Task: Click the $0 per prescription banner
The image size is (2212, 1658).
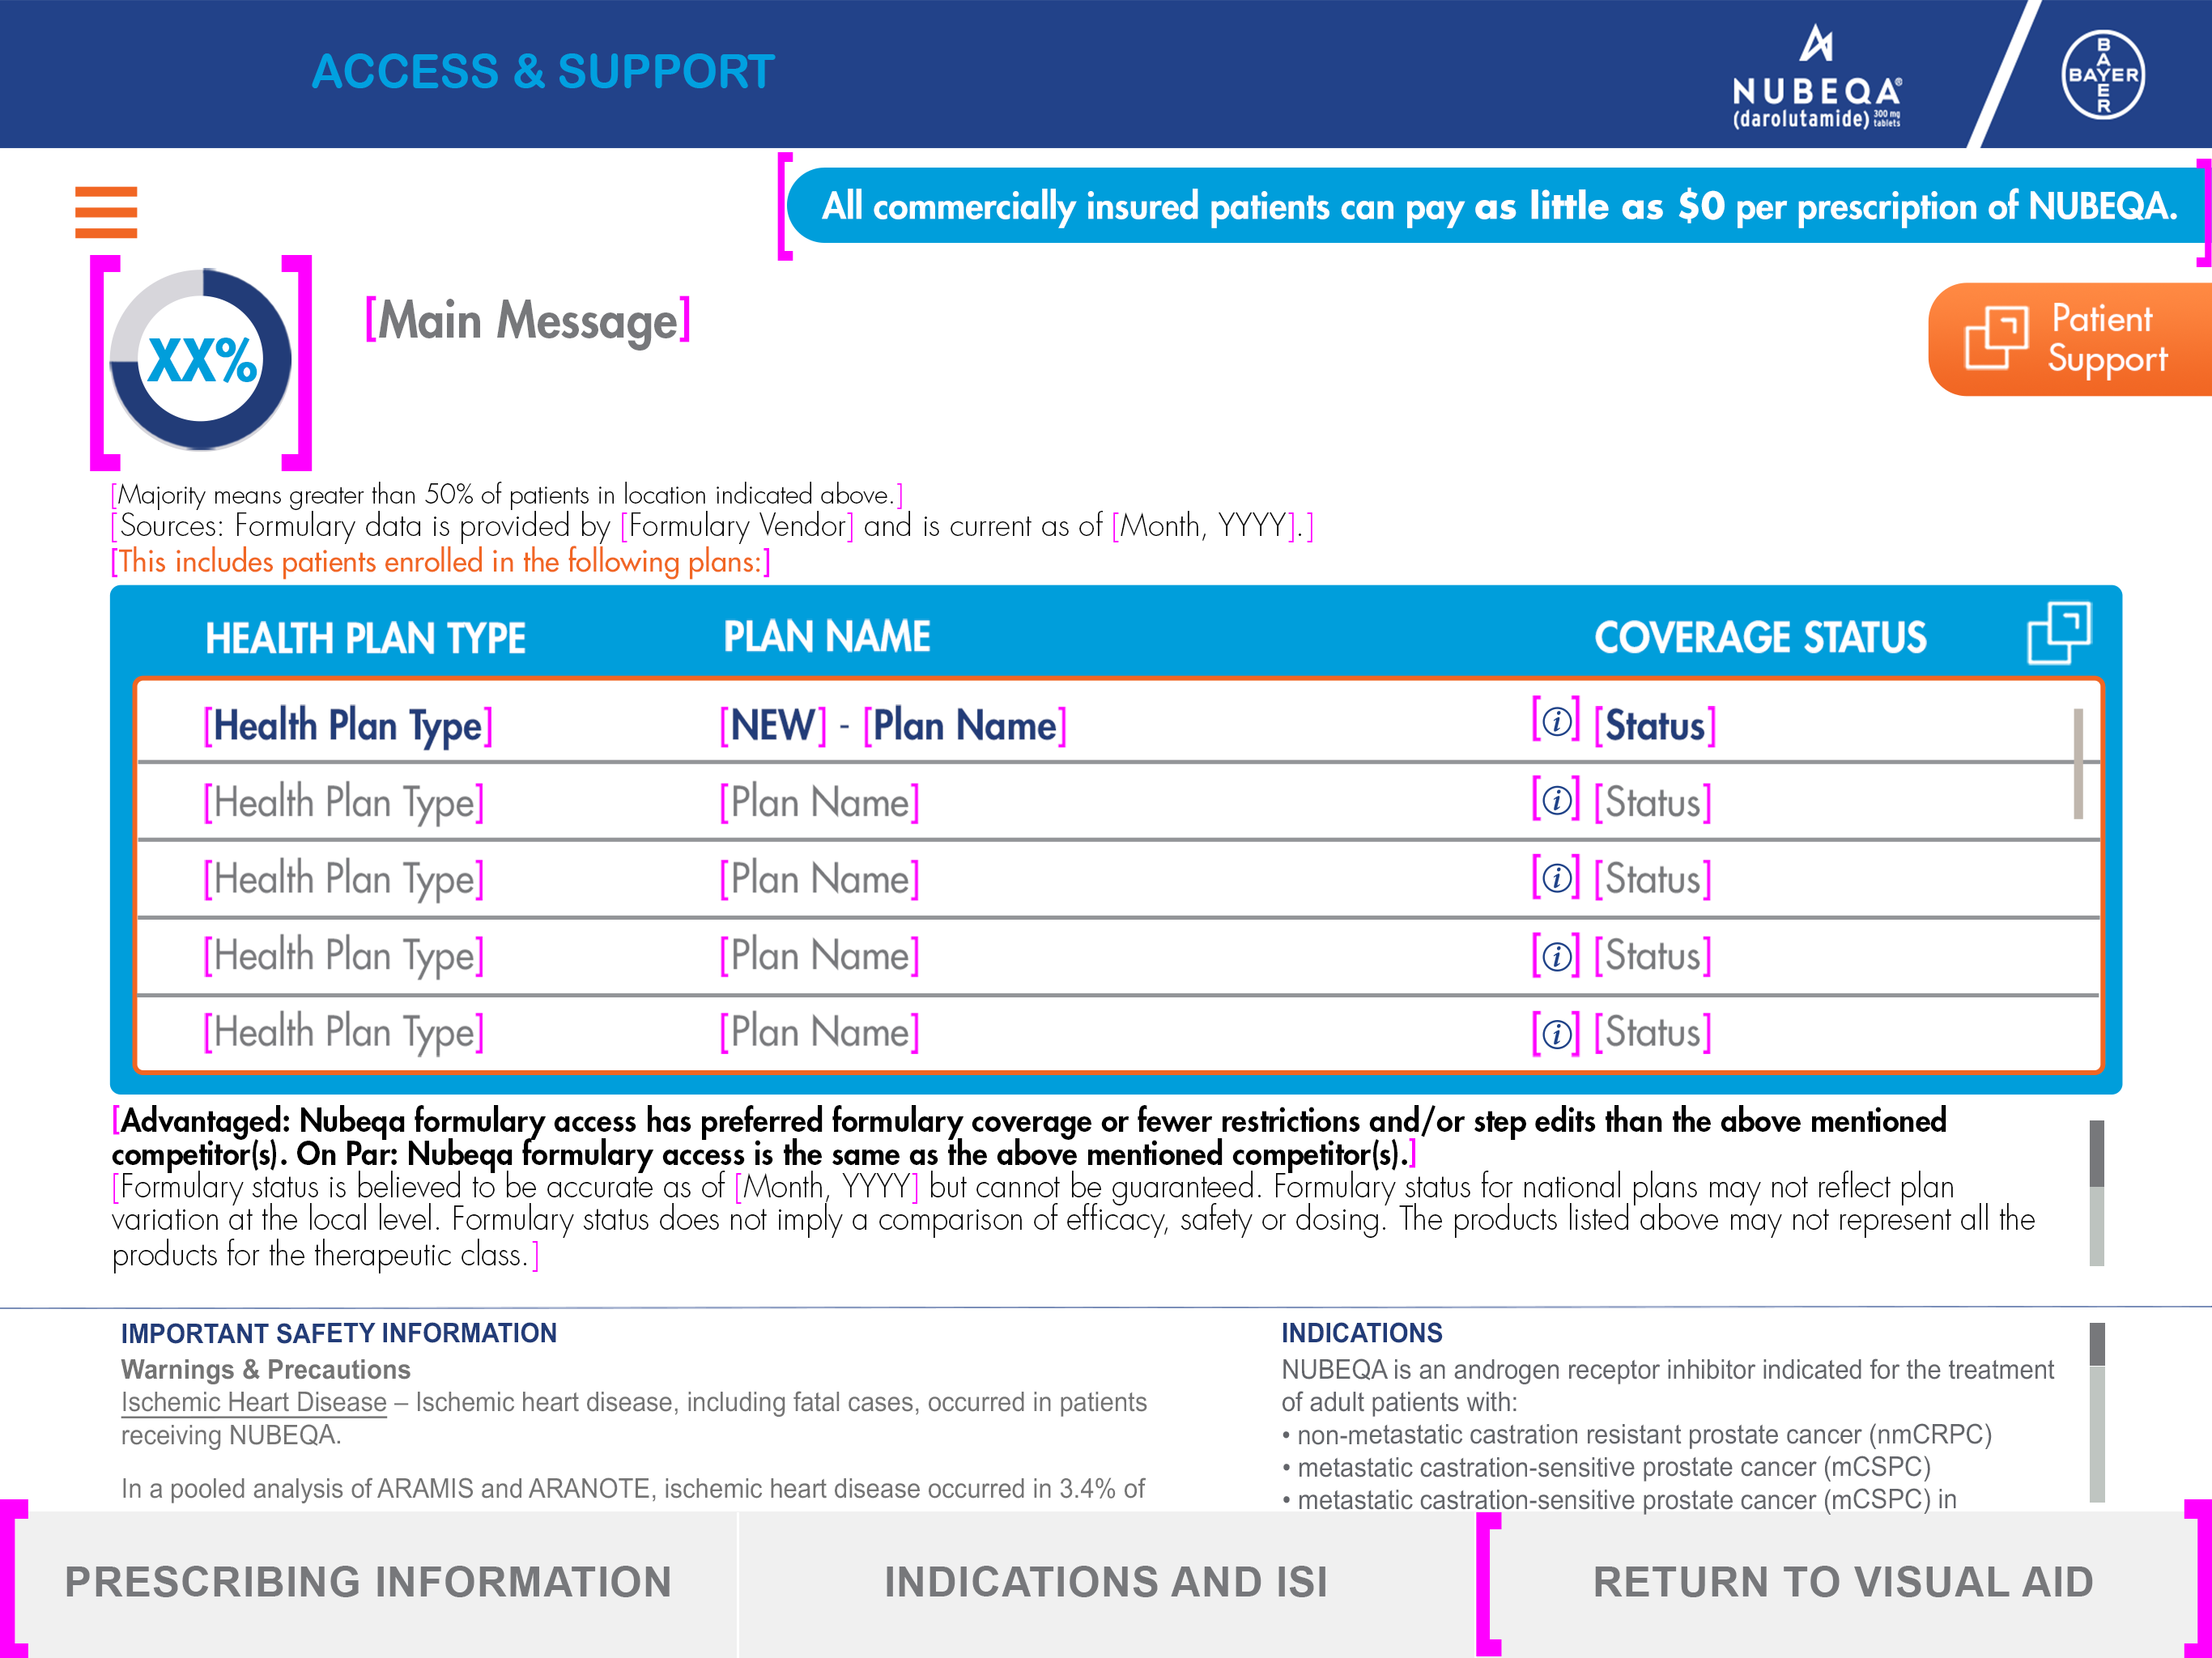Action: pos(1498,206)
